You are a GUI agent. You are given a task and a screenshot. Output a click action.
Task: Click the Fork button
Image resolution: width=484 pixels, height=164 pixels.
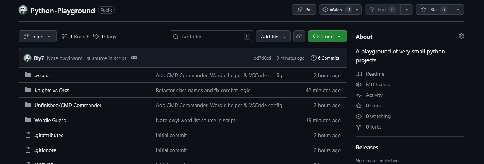383,9
